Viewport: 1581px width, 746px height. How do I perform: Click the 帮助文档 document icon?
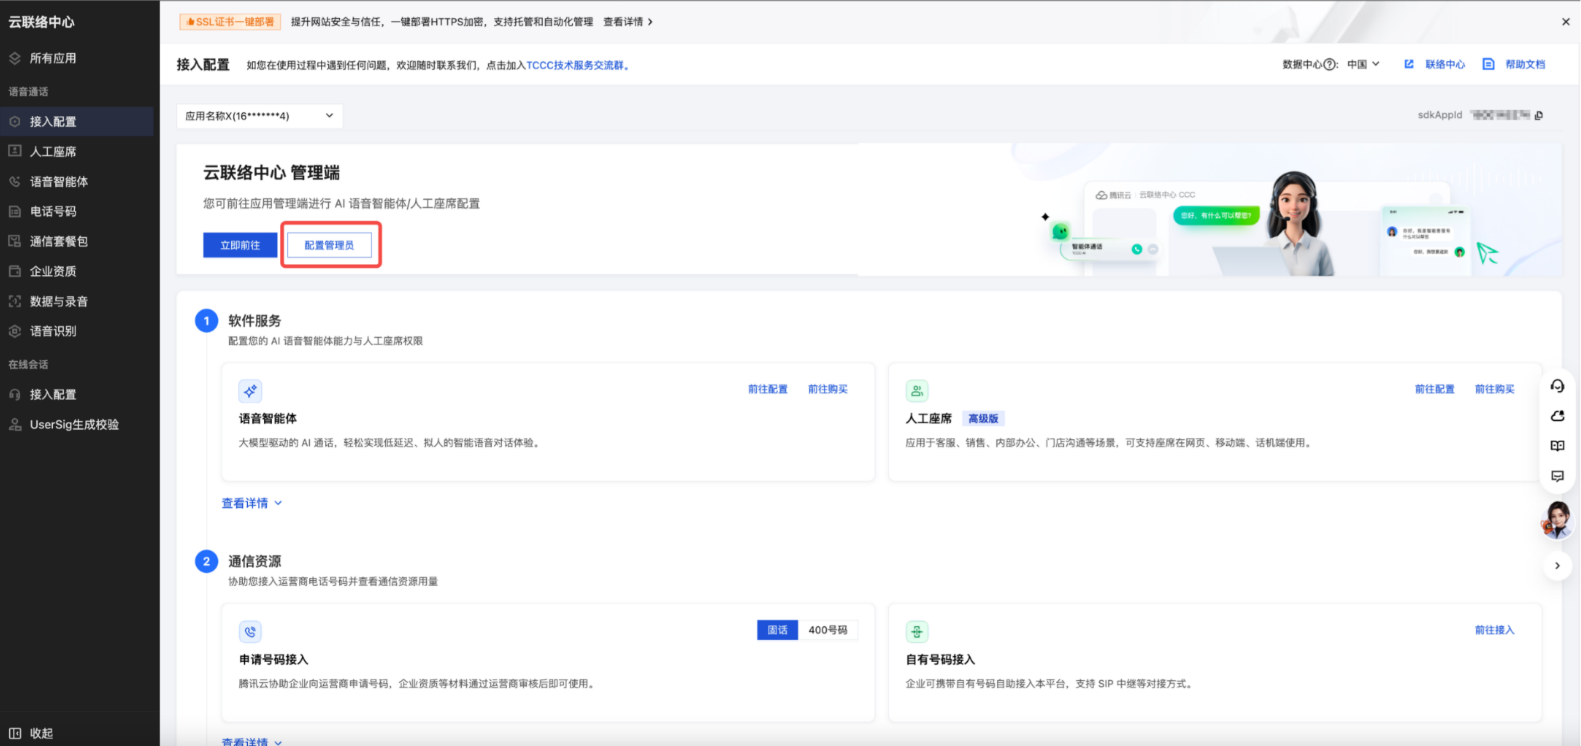(x=1488, y=64)
